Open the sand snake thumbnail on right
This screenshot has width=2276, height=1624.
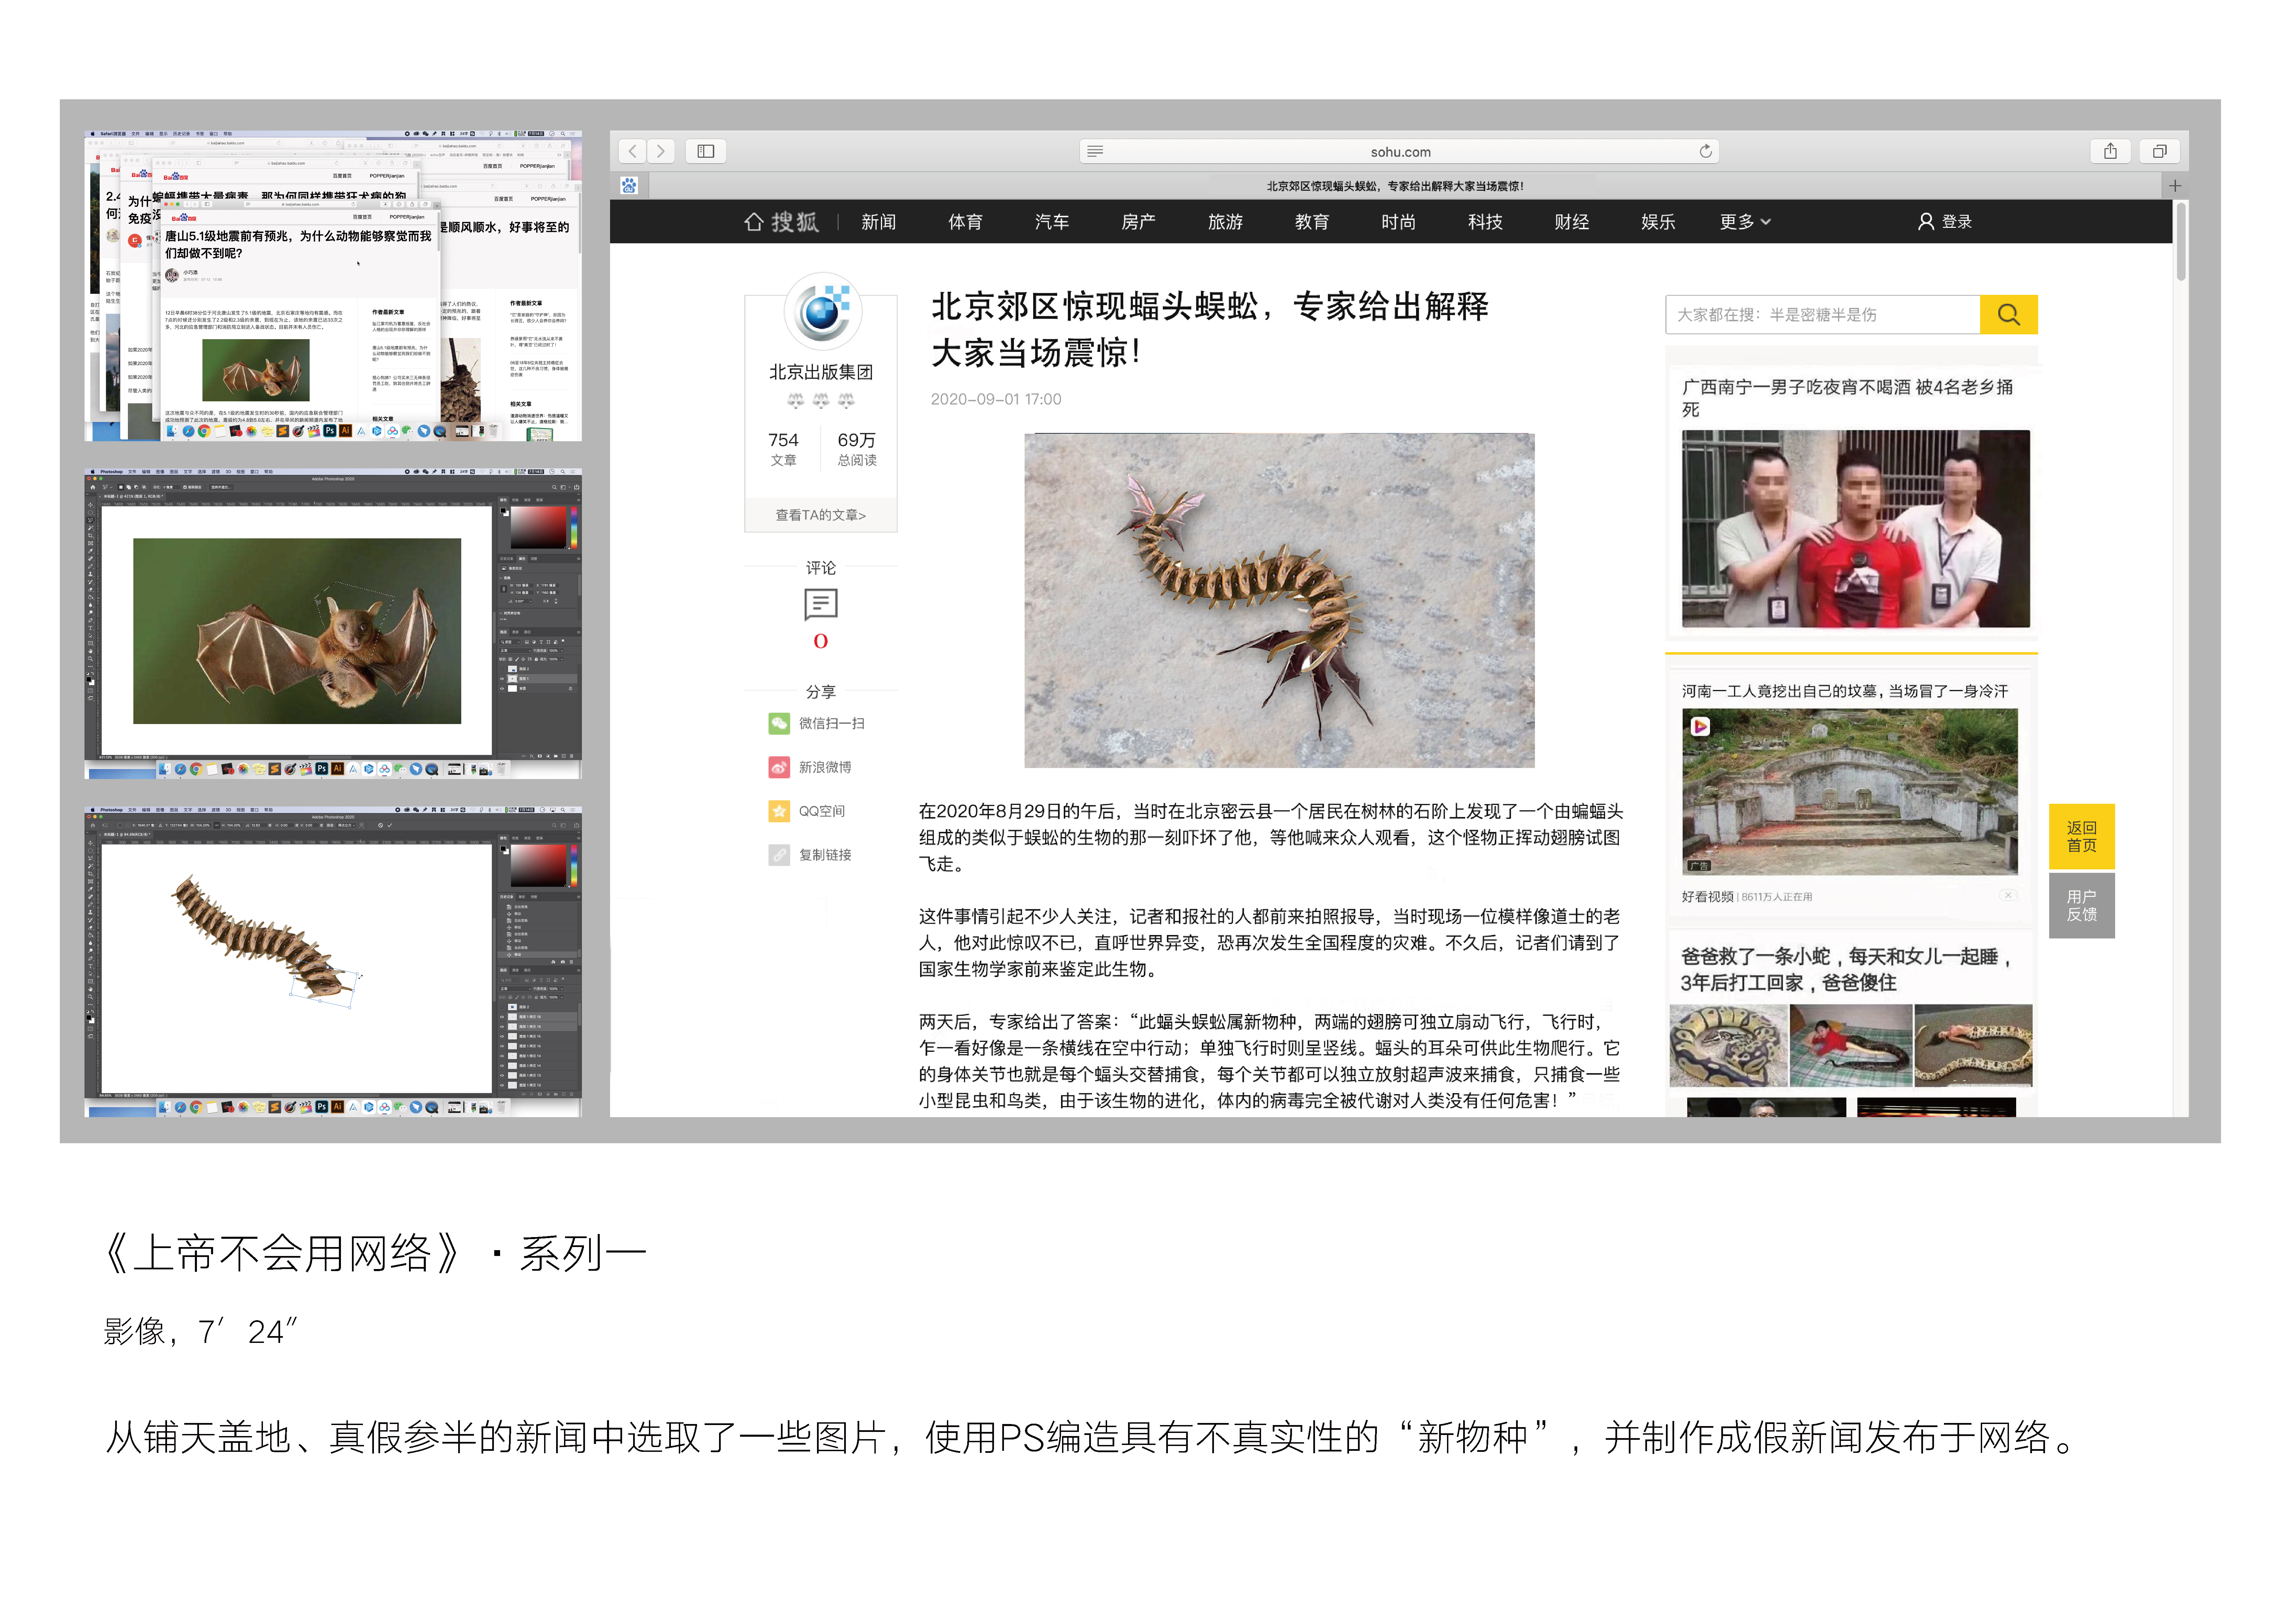[x=1973, y=1046]
